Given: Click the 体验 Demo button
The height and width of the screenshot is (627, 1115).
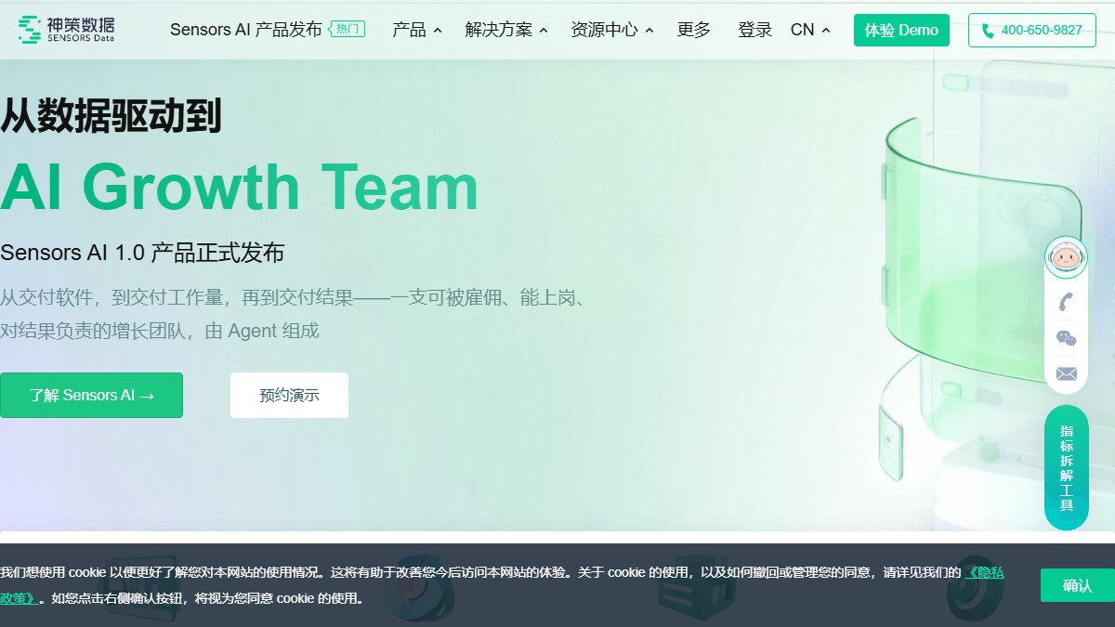Looking at the screenshot, I should tap(901, 30).
